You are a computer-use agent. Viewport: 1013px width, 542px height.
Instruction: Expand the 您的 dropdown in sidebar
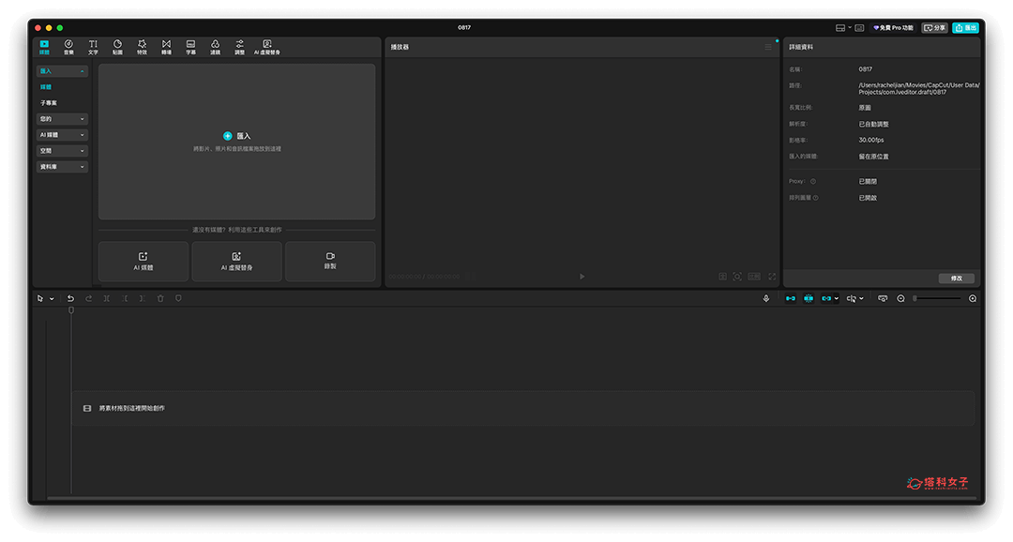click(x=63, y=119)
